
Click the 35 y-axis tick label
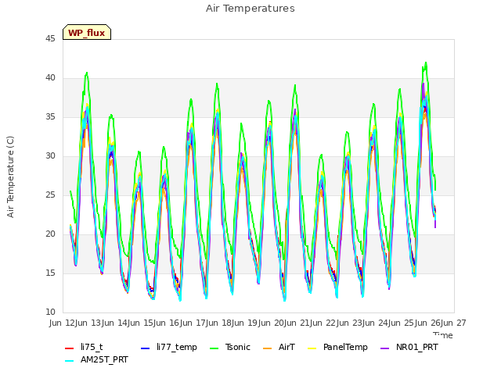click(50, 117)
